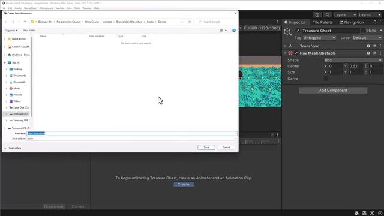Image resolution: width=384 pixels, height=216 pixels.
Task: Open the Window menu
Action: pos(87,8)
